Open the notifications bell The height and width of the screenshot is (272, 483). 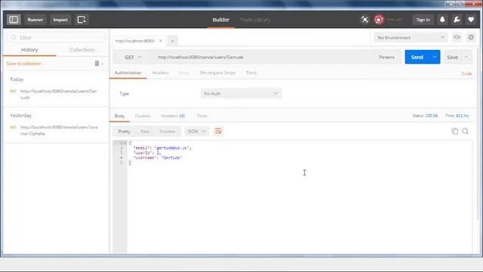(x=442, y=20)
